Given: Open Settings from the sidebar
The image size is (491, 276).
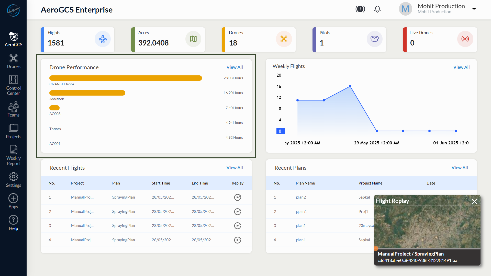Looking at the screenshot, I should (13, 180).
